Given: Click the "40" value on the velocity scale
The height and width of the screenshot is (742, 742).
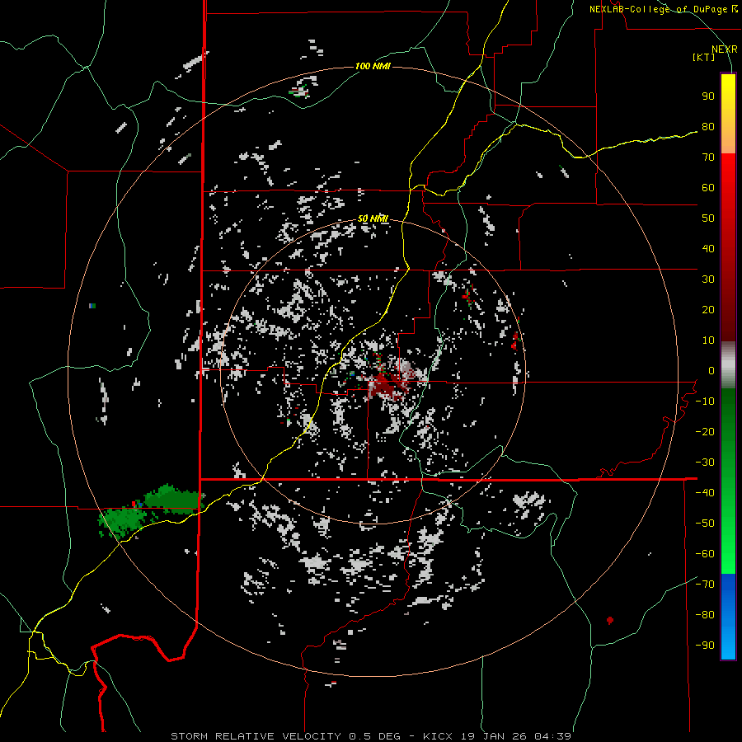Looking at the screenshot, I should point(708,249).
